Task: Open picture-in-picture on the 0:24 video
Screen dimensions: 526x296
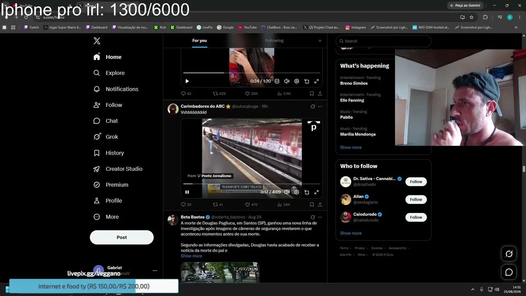Action: tap(307, 81)
